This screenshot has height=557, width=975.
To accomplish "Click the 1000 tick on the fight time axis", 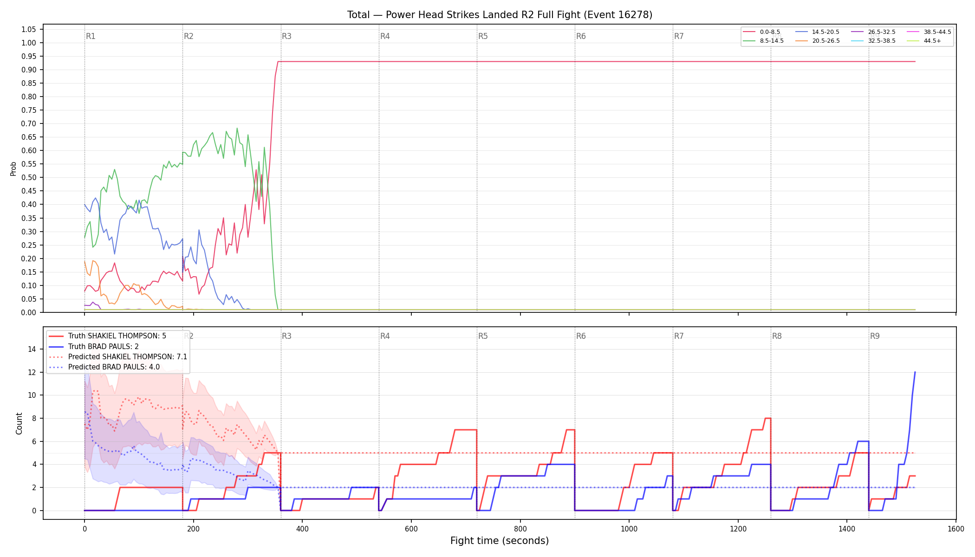I will click(629, 529).
